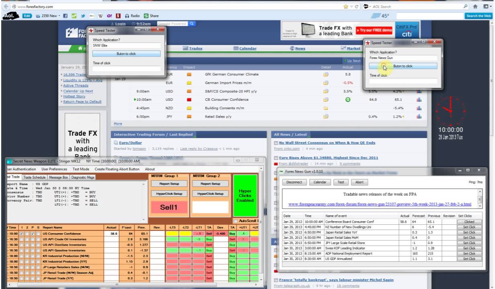Click HyperClick Setup in MRRM Group 2
The height and width of the screenshot is (289, 495).
point(211,193)
